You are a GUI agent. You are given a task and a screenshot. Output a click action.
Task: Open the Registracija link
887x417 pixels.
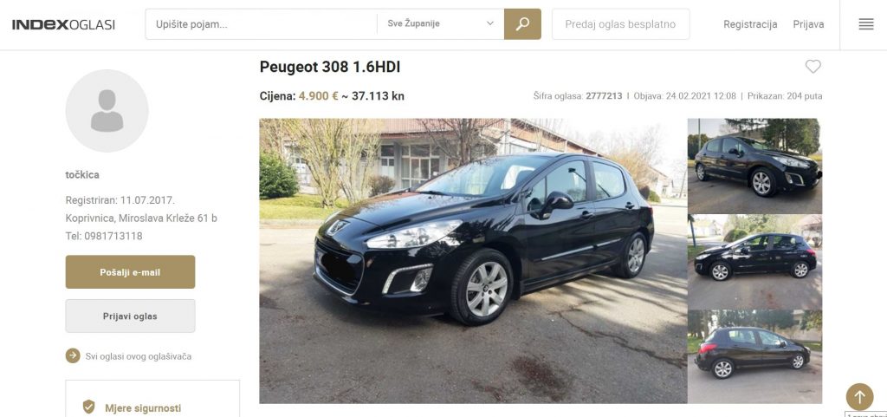pos(750,24)
